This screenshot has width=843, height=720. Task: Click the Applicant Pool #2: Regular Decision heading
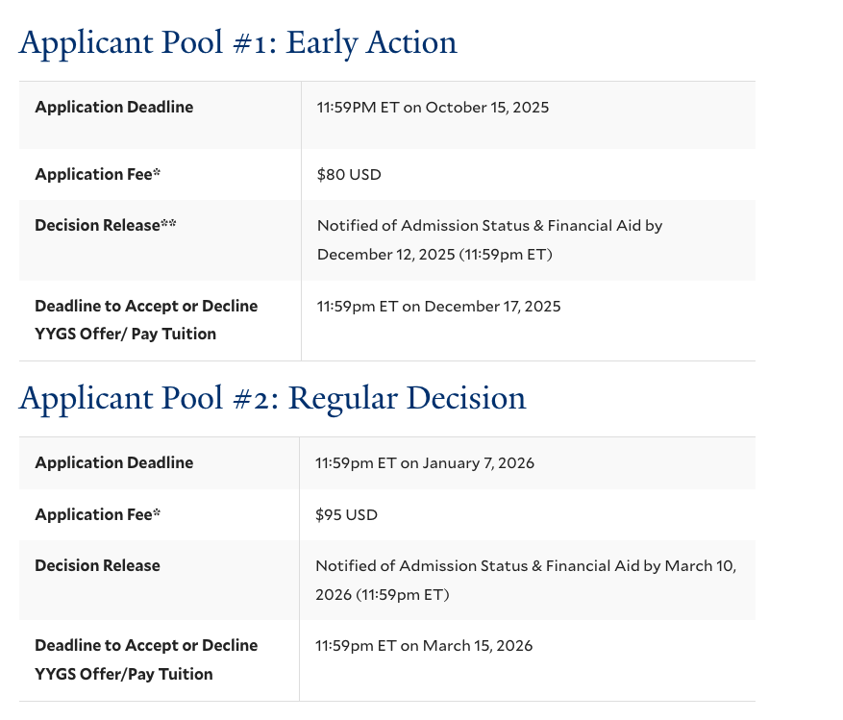(273, 398)
